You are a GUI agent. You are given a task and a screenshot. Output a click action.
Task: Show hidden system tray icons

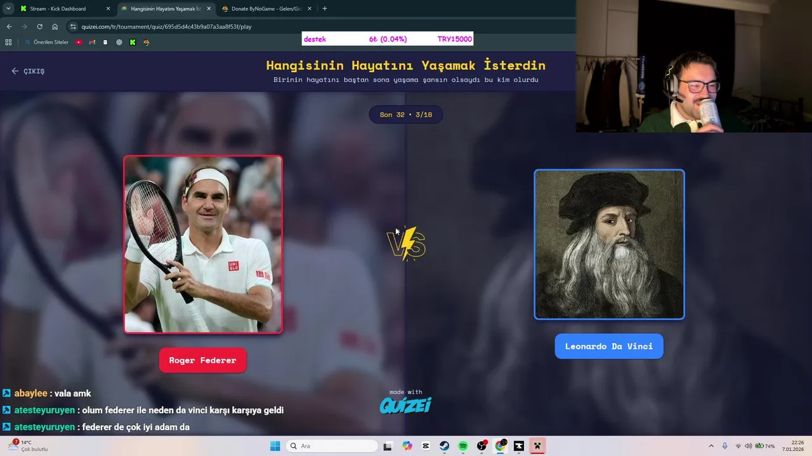coord(710,446)
